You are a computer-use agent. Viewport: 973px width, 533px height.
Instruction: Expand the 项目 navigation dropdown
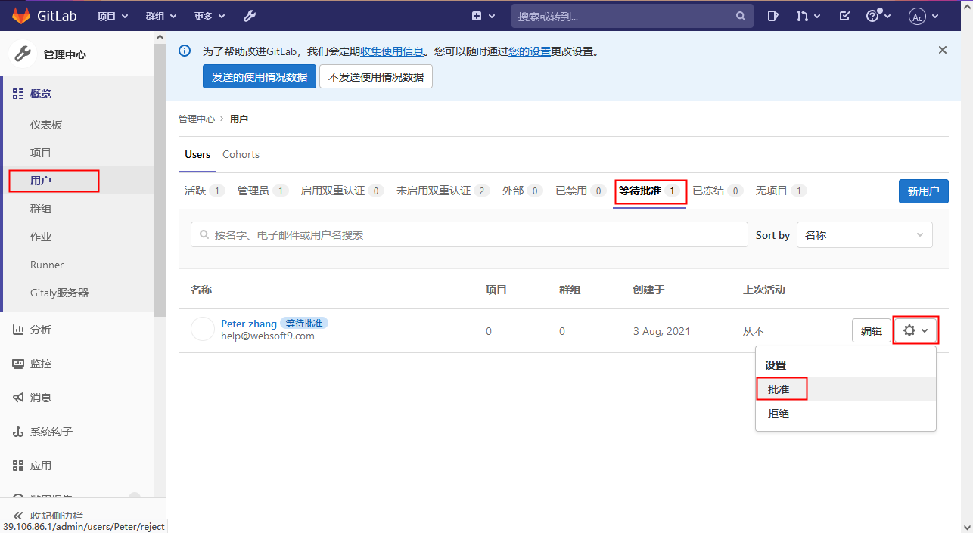click(113, 16)
